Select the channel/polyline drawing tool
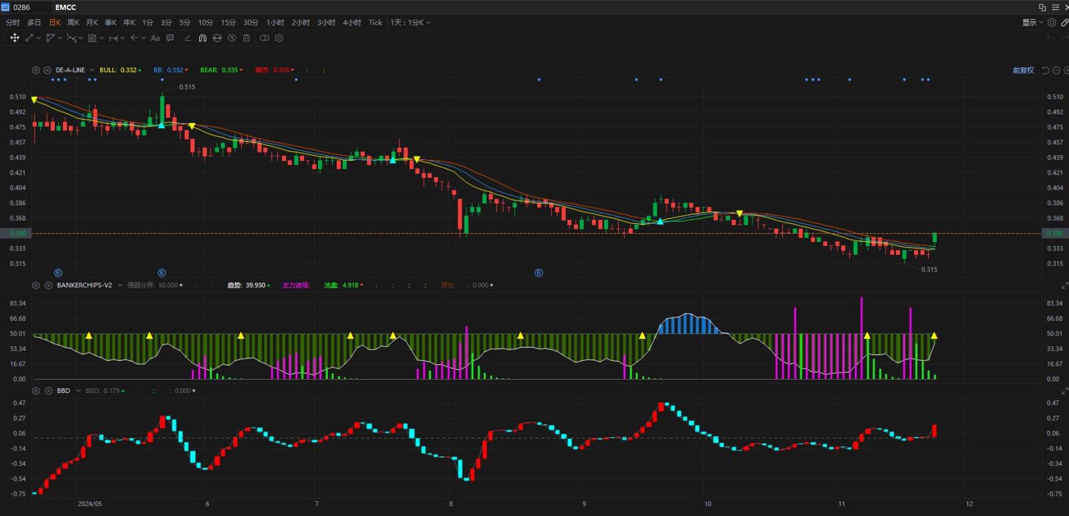This screenshot has width=1069, height=516. (x=50, y=38)
